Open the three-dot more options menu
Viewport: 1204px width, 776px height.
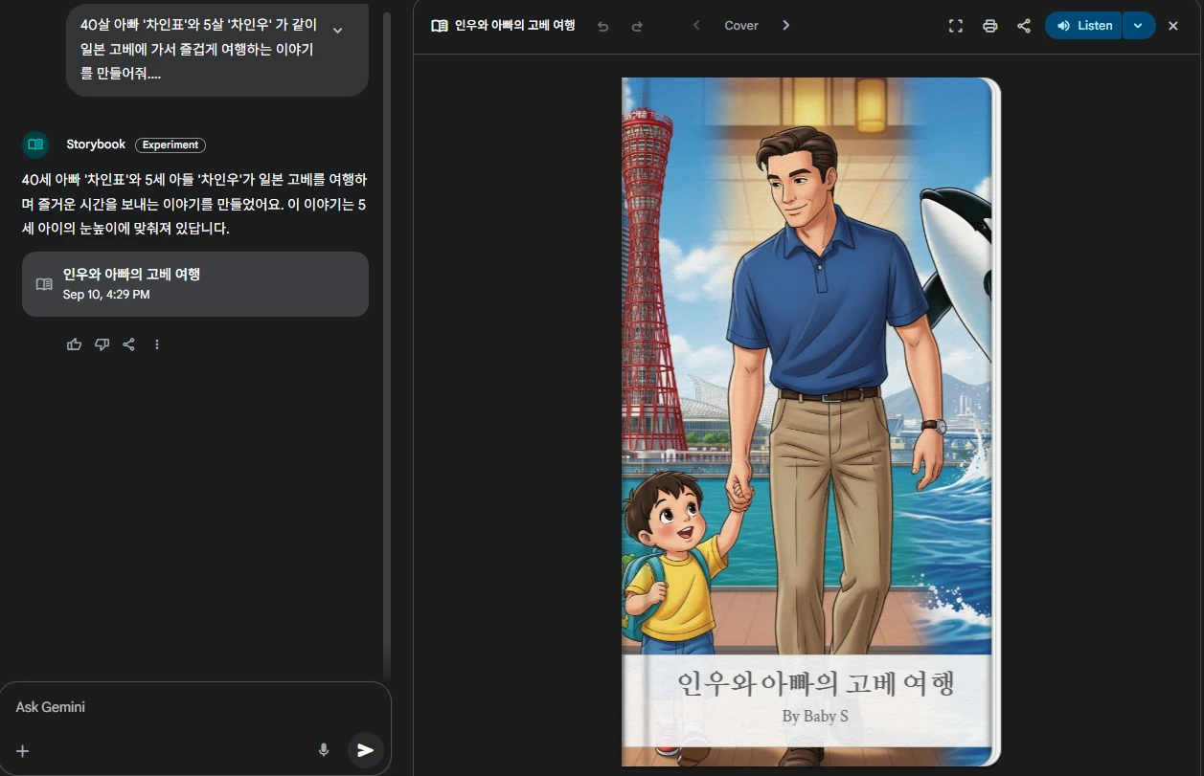click(157, 344)
